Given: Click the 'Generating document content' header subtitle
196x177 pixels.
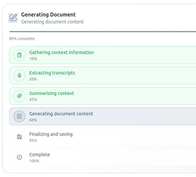Looking at the screenshot, I should (x=52, y=22).
